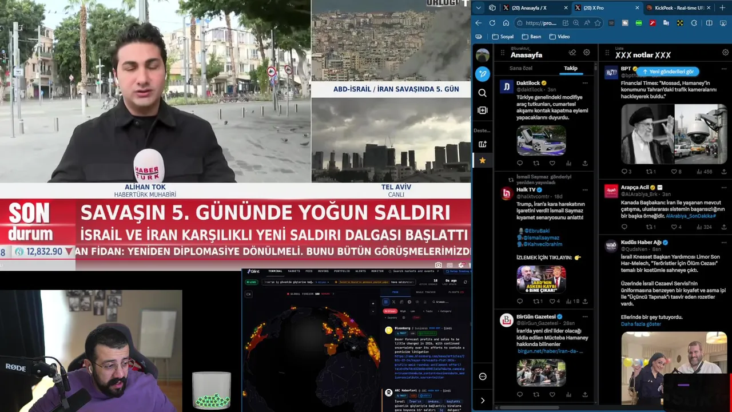Image resolution: width=732 pixels, height=412 pixels.
Task: Open the browser extensions puzzle icon
Action: point(694,23)
